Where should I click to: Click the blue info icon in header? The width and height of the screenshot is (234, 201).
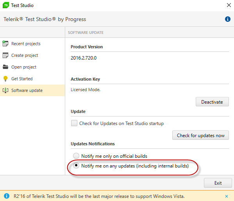tap(228, 19)
